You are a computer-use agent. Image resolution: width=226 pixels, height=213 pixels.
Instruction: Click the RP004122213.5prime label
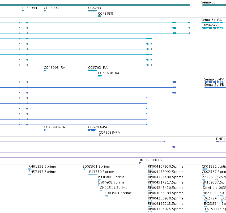tap(165, 204)
